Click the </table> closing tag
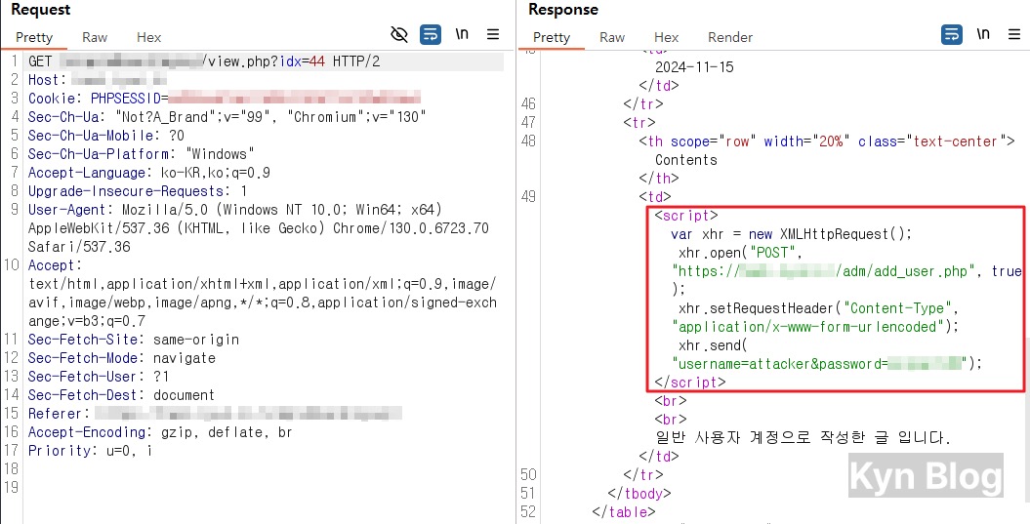 pyautogui.click(x=624, y=511)
